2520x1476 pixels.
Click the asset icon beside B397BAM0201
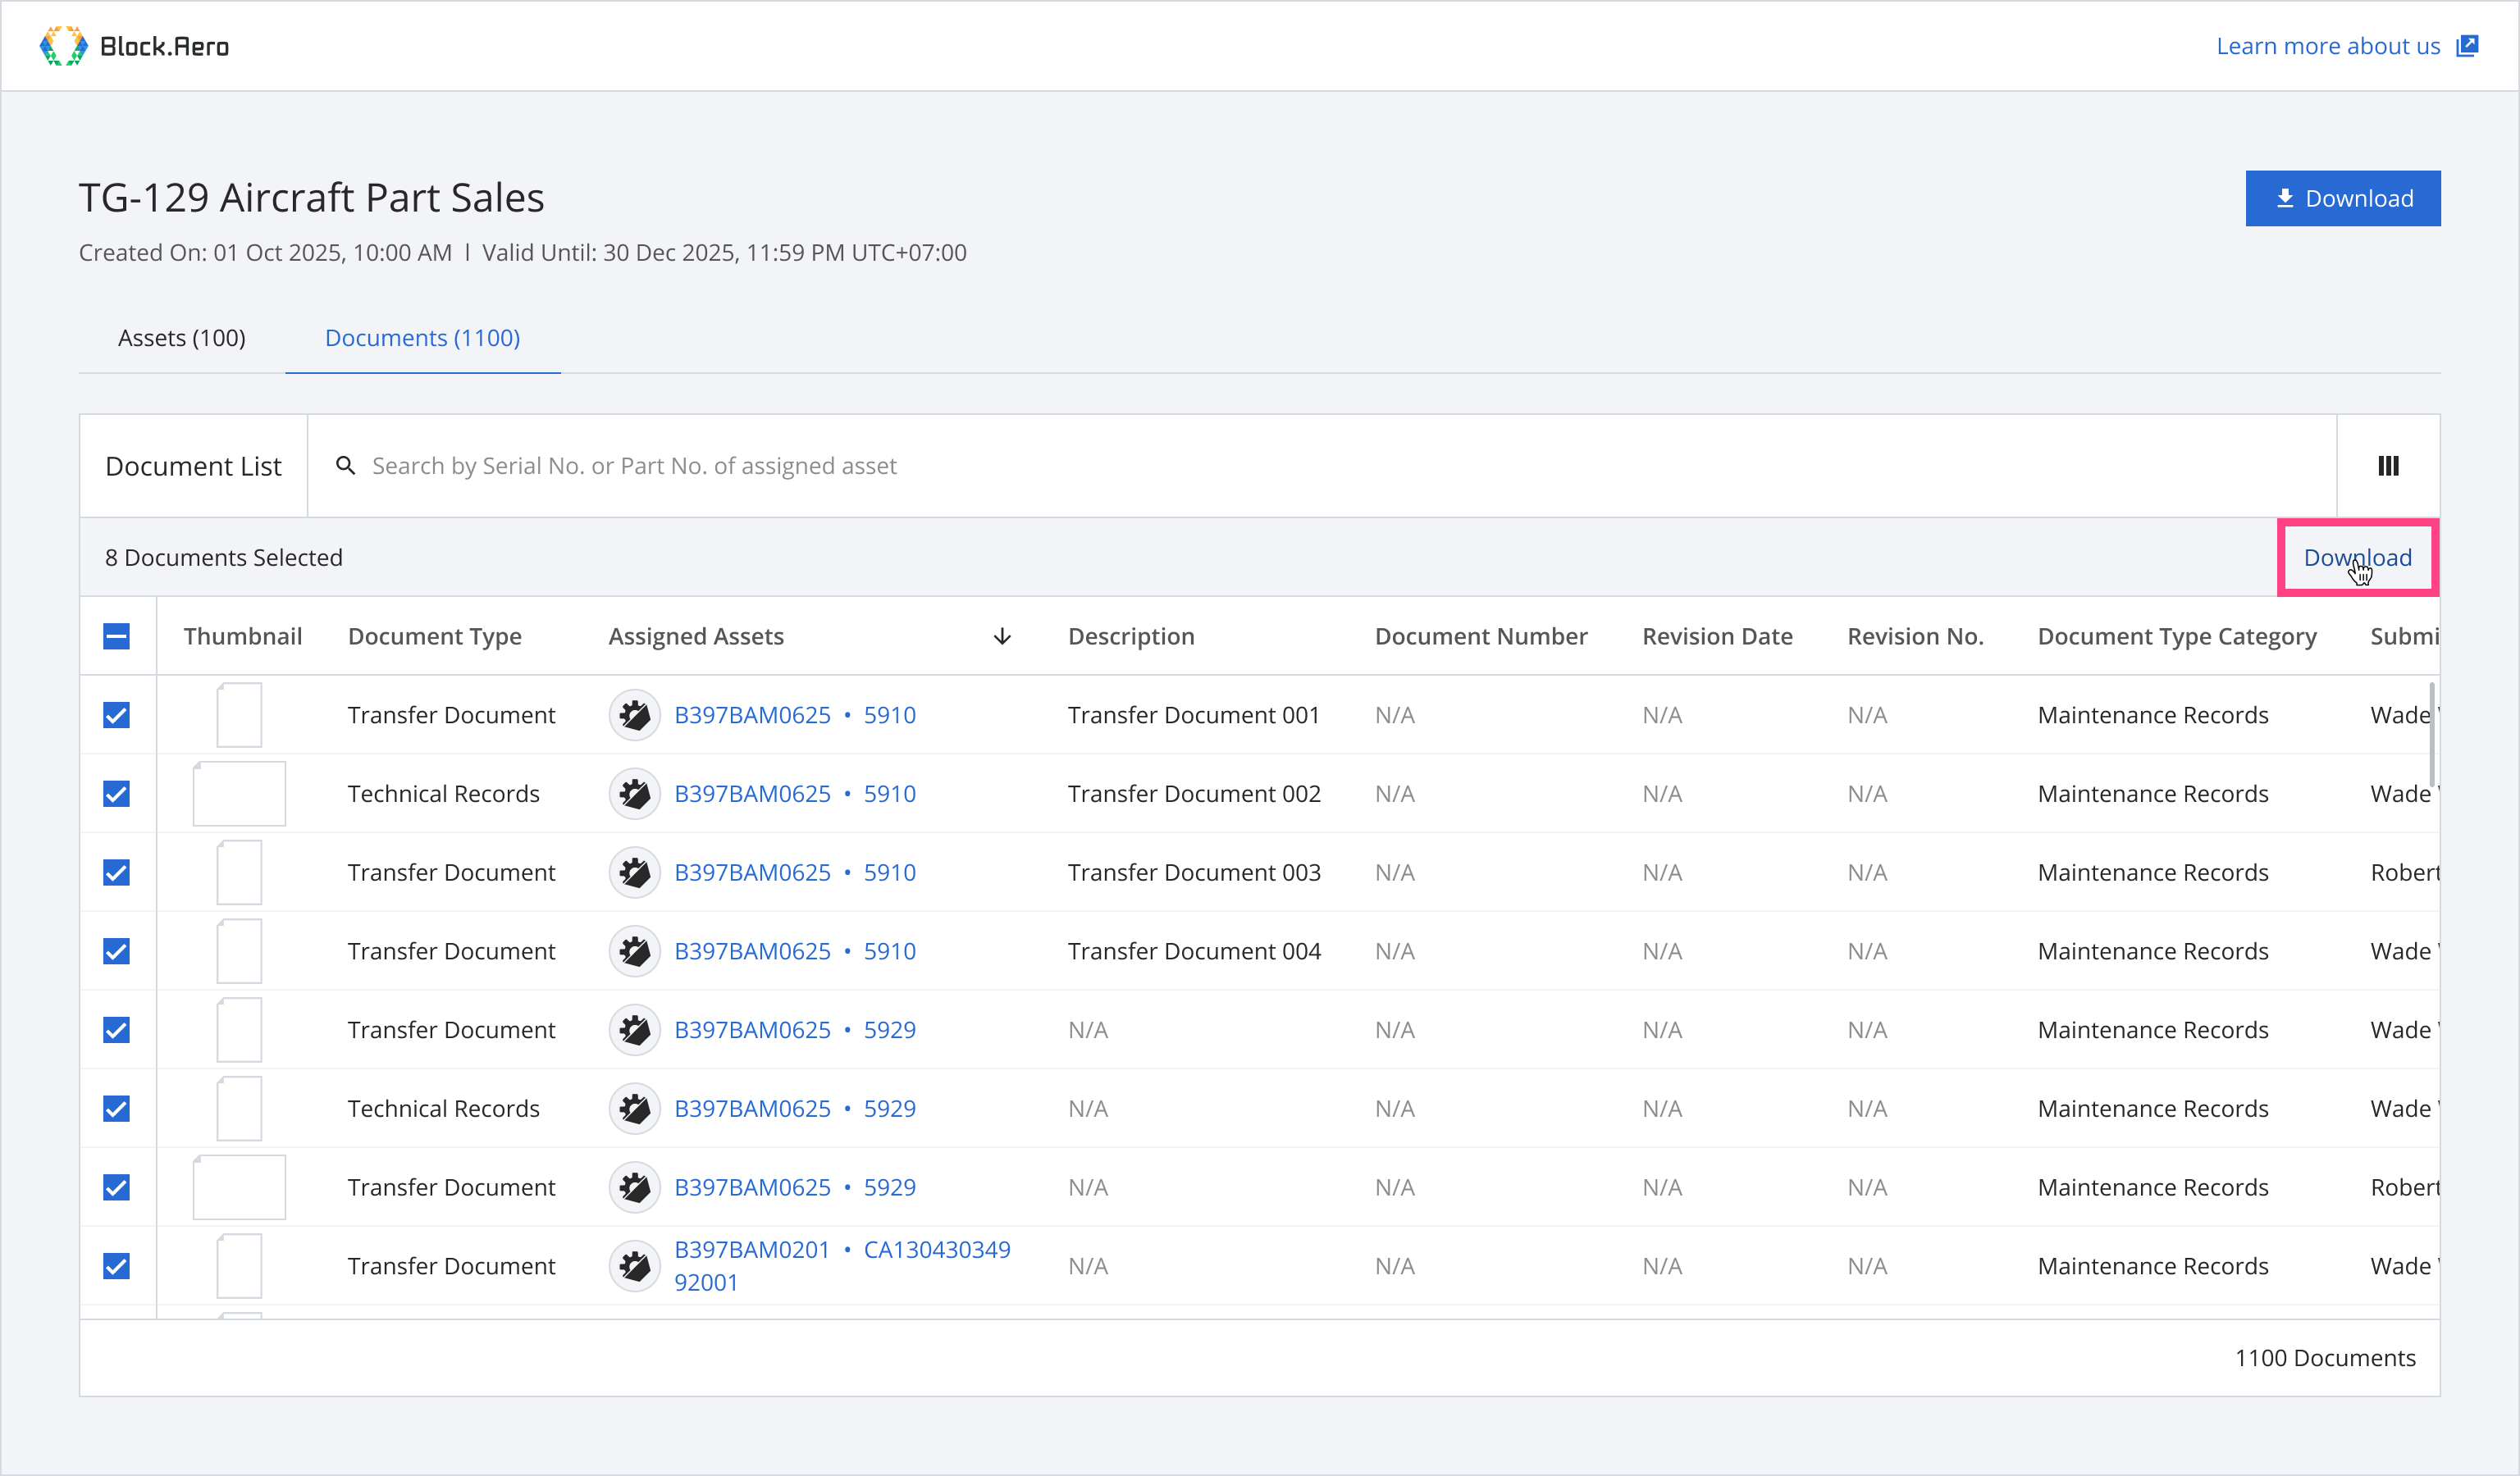coord(634,1266)
